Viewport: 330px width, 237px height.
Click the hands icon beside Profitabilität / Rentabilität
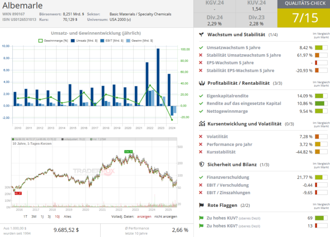tap(202, 83)
